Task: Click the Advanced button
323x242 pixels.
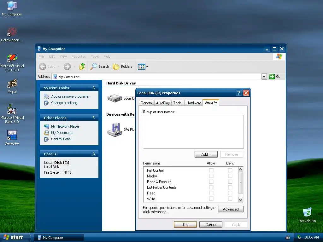Action: (231, 209)
